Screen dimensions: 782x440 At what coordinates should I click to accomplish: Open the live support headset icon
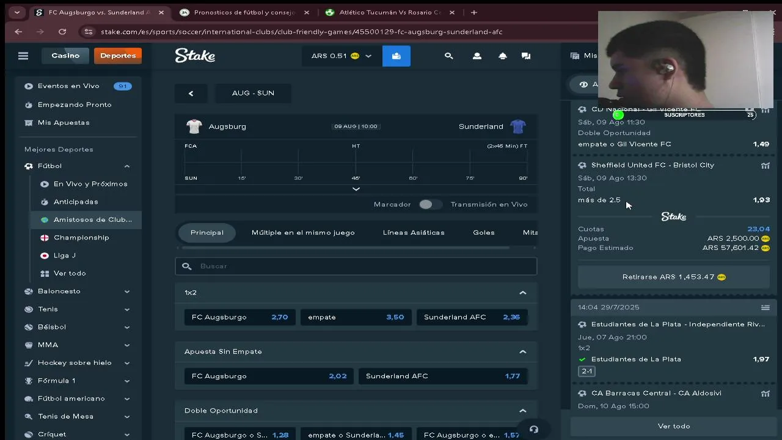click(x=534, y=429)
